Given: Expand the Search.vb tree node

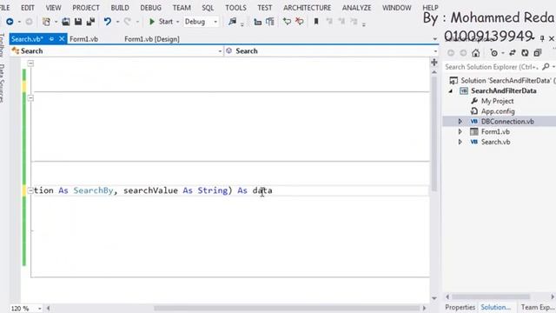Looking at the screenshot, I should 460,142.
